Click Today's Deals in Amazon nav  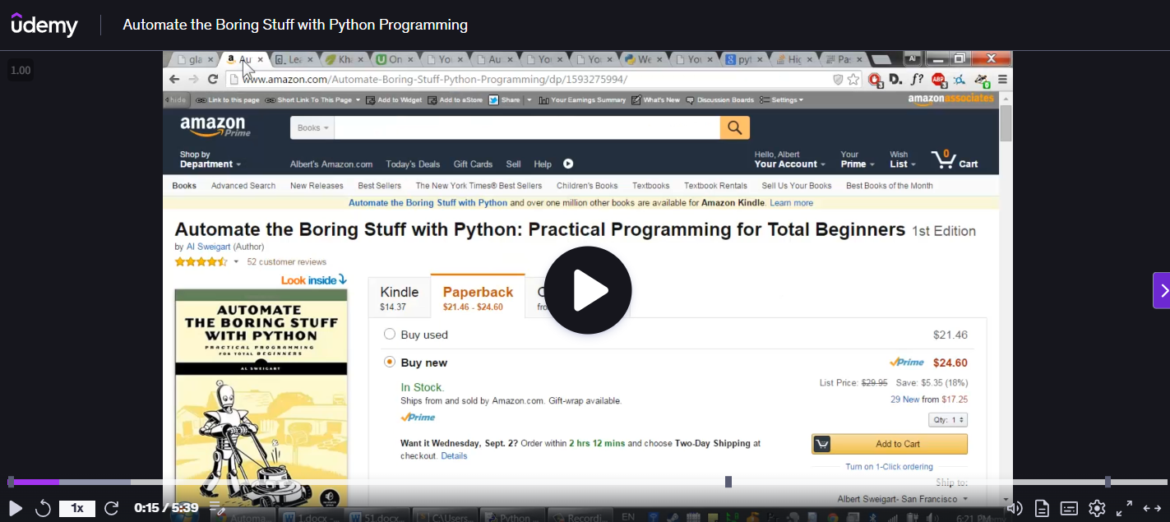pyautogui.click(x=413, y=164)
